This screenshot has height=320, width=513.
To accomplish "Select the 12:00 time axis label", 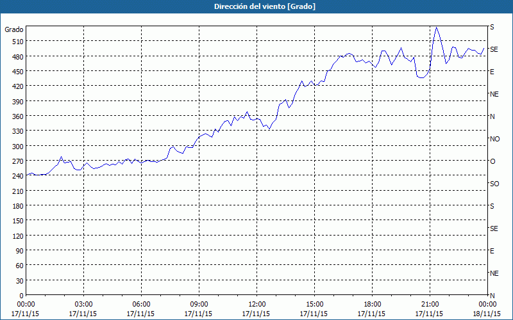I will 257,305.
